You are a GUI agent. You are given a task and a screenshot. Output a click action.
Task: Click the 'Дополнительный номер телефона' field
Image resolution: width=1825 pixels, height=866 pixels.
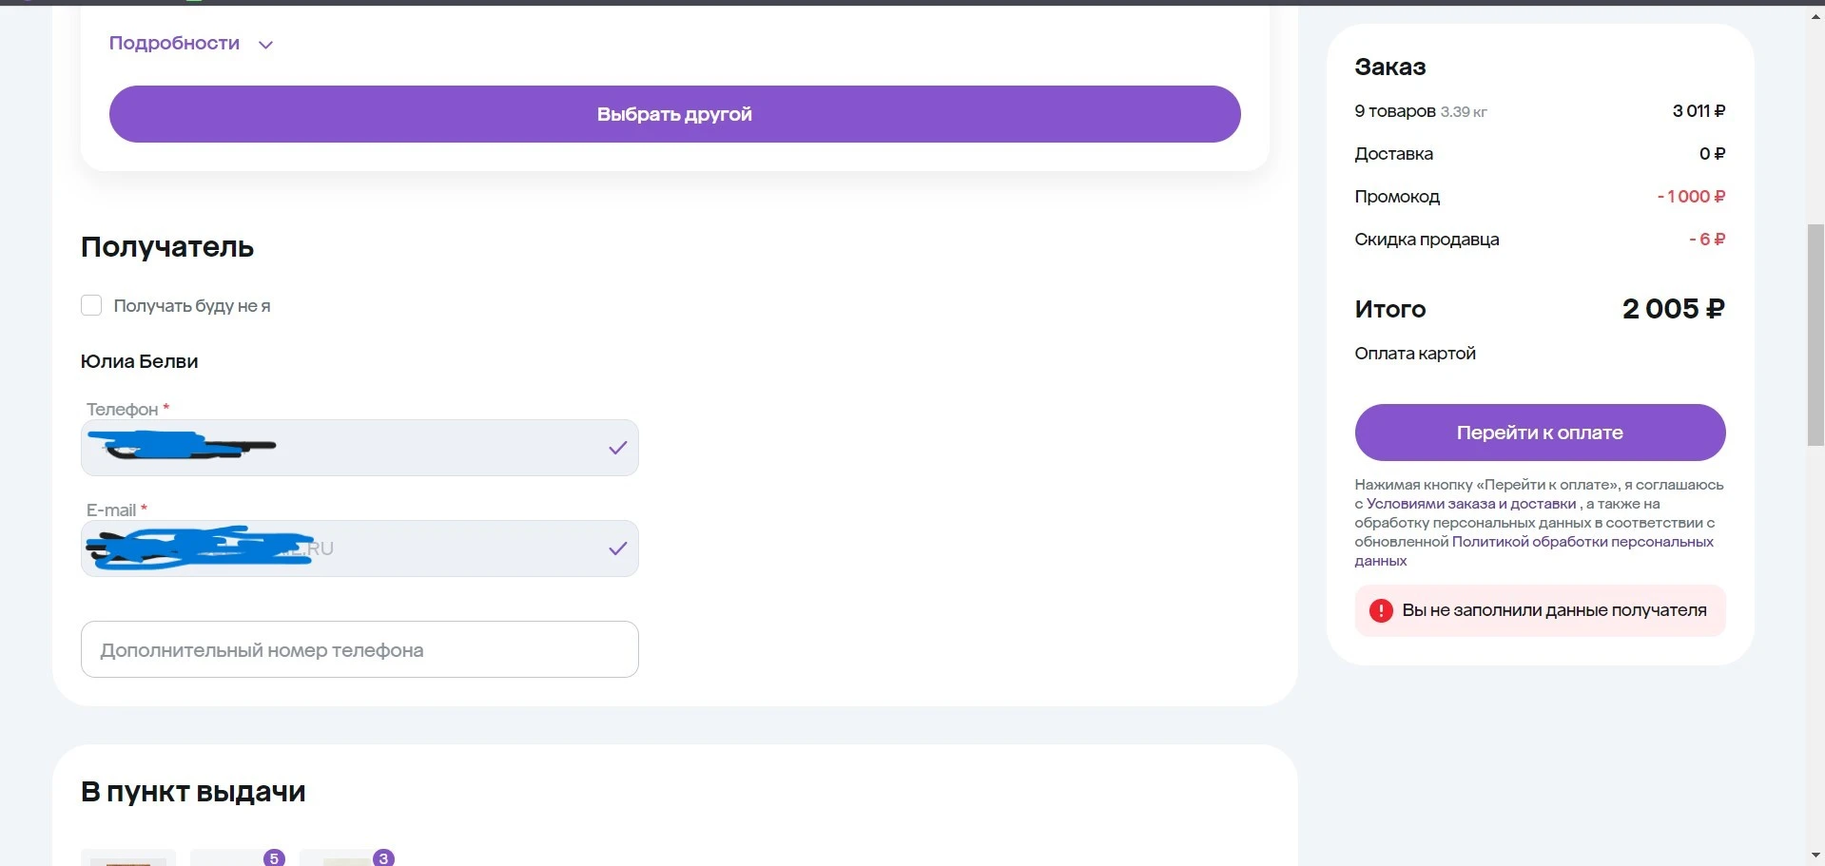(359, 649)
